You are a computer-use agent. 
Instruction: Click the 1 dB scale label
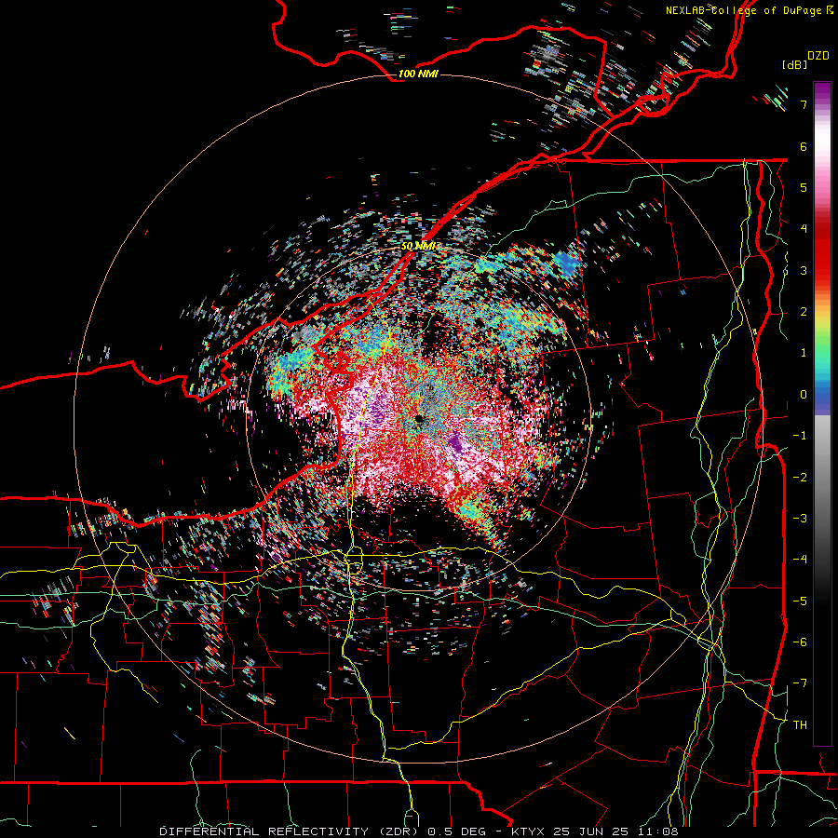pyautogui.click(x=804, y=352)
